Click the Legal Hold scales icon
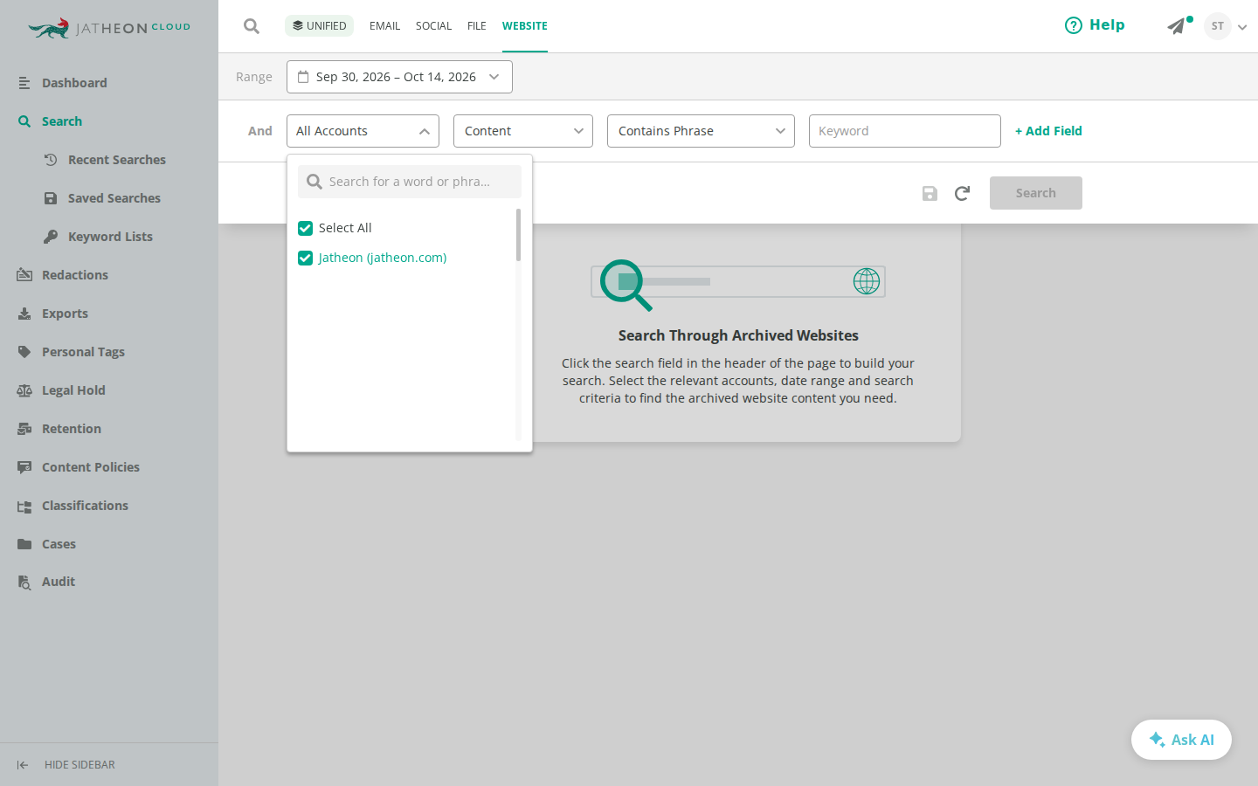Screen dimensions: 1258x786 click(x=24, y=390)
